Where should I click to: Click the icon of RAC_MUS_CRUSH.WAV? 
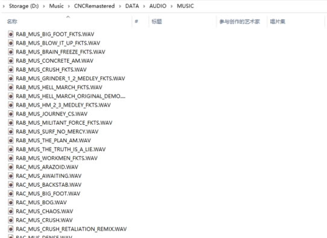11,220
